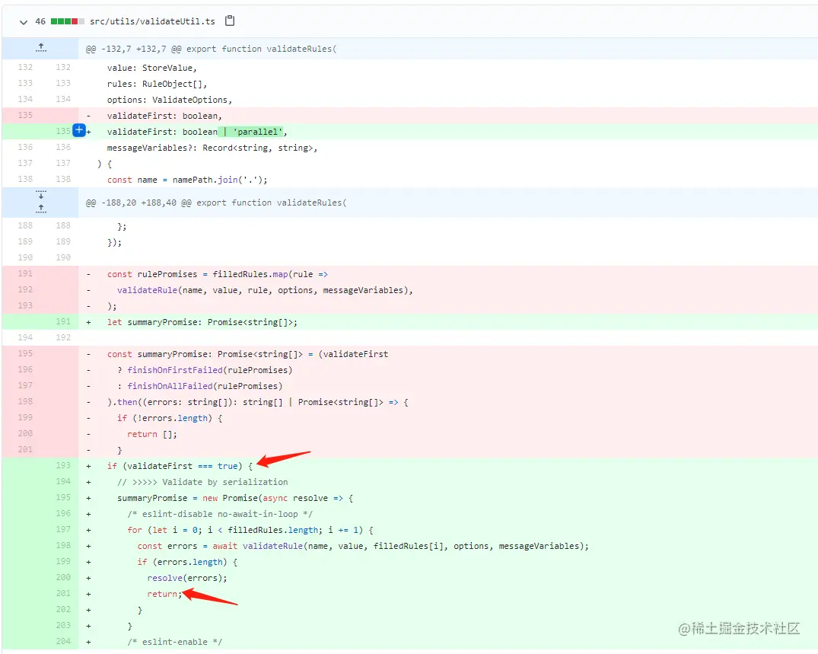The height and width of the screenshot is (654, 818).
Task: Click the diffstat colored squares
Action: coord(67,21)
